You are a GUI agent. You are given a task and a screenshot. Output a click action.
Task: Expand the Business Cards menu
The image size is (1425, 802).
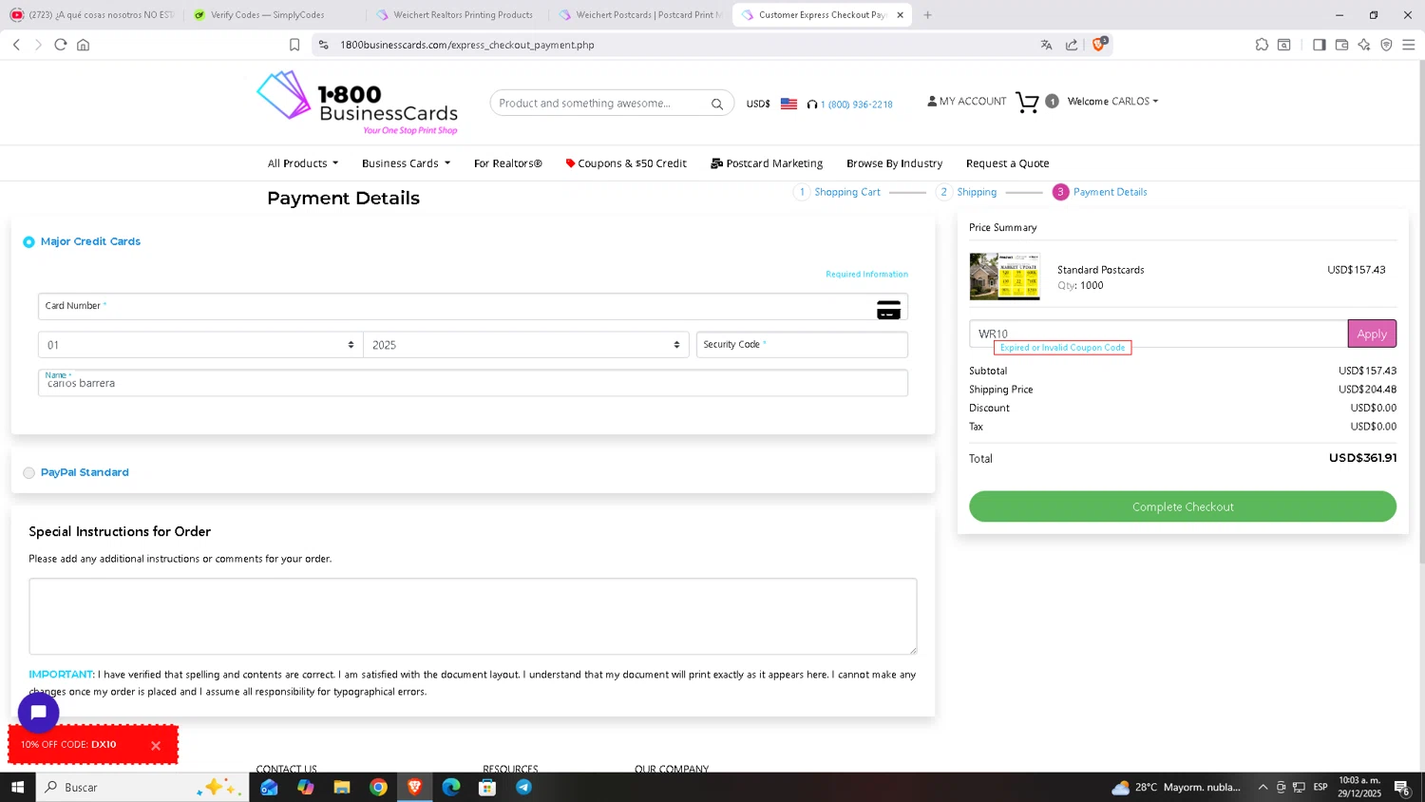pyautogui.click(x=406, y=163)
